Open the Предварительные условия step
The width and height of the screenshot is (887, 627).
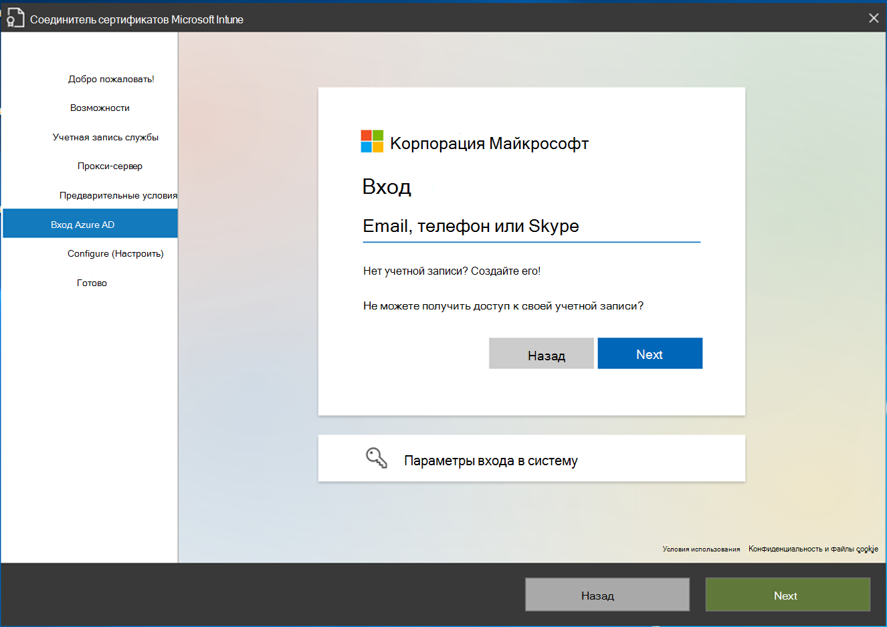pos(118,195)
